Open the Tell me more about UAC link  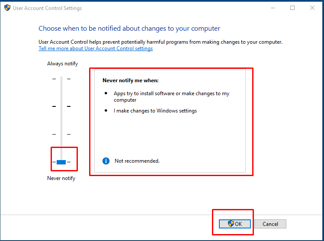[96, 48]
